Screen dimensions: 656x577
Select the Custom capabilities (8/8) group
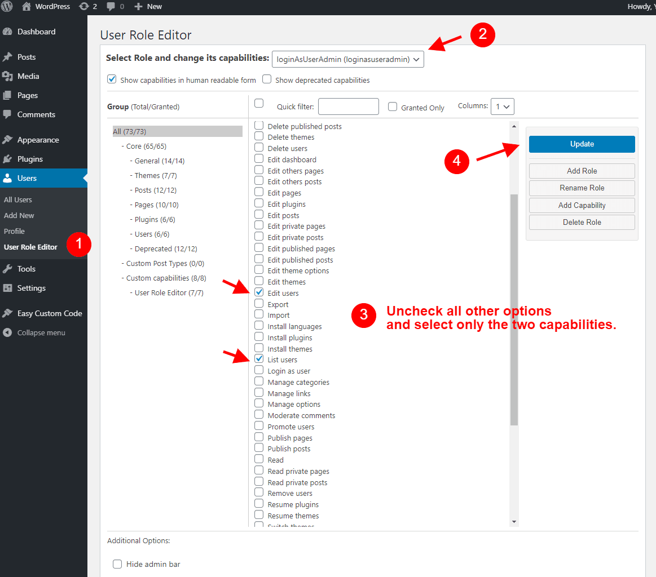pyautogui.click(x=166, y=278)
